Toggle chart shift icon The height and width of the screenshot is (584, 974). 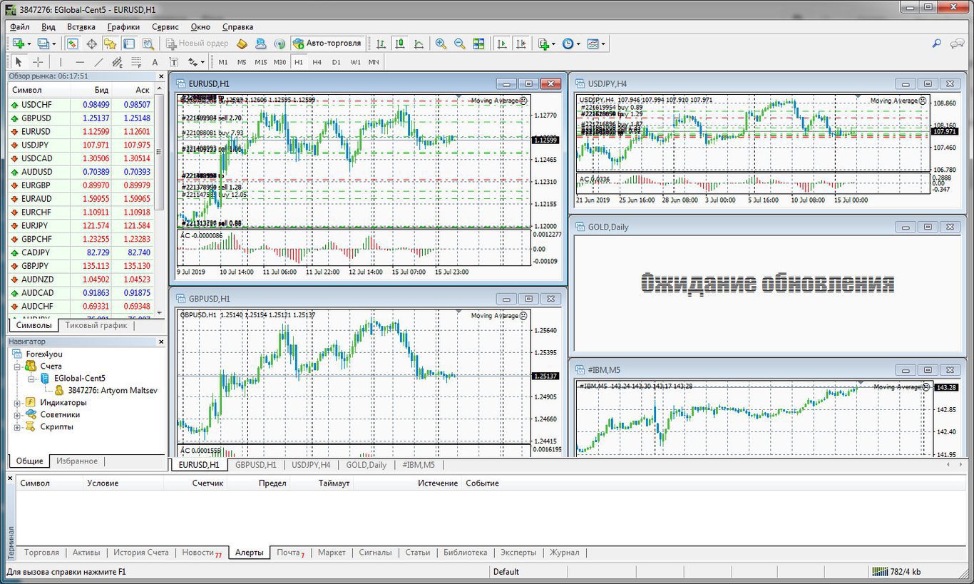521,43
